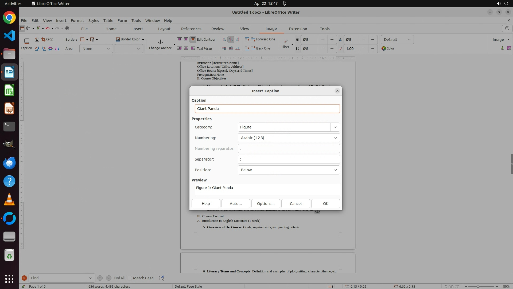Open the Options... caption settings
Image resolution: width=513 pixels, height=289 pixels.
(x=266, y=204)
